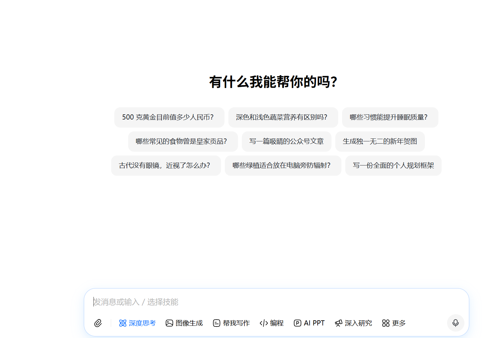Expand the 更多 more skills menu
Viewport: 502px width, 338px height.
(x=394, y=323)
